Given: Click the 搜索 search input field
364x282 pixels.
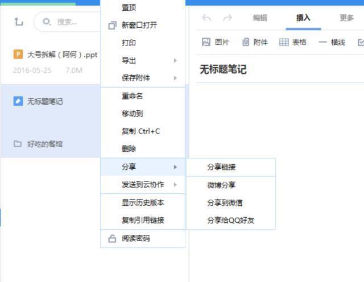Looking at the screenshot, I should [x=67, y=22].
